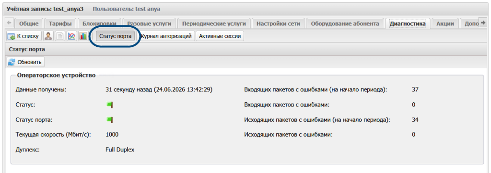
Task: Switch to the Общие tab
Action: pyautogui.click(x=29, y=23)
